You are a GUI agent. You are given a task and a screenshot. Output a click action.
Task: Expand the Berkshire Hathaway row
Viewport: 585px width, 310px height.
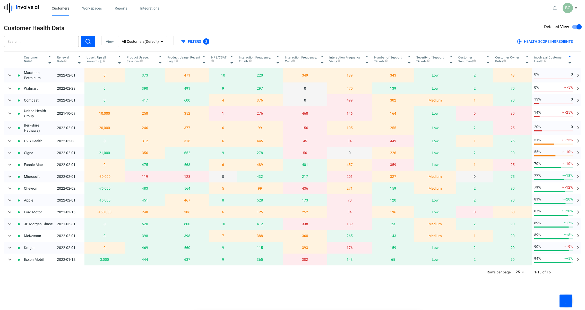10,128
